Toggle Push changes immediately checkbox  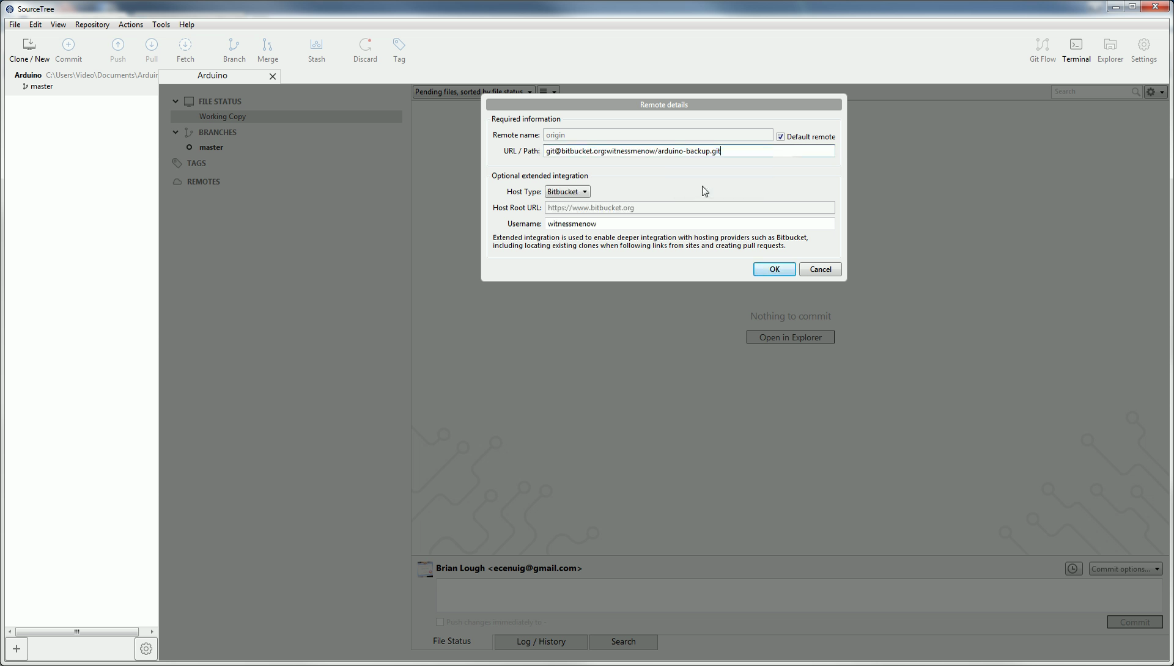coord(440,622)
